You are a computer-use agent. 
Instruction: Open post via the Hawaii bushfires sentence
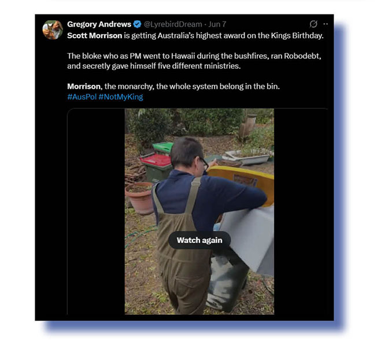point(194,61)
